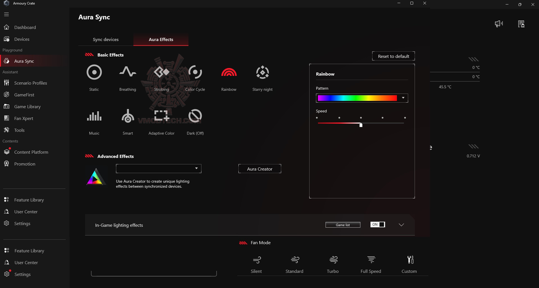Click the Speed slider handle
539x288 pixels.
pos(361,125)
